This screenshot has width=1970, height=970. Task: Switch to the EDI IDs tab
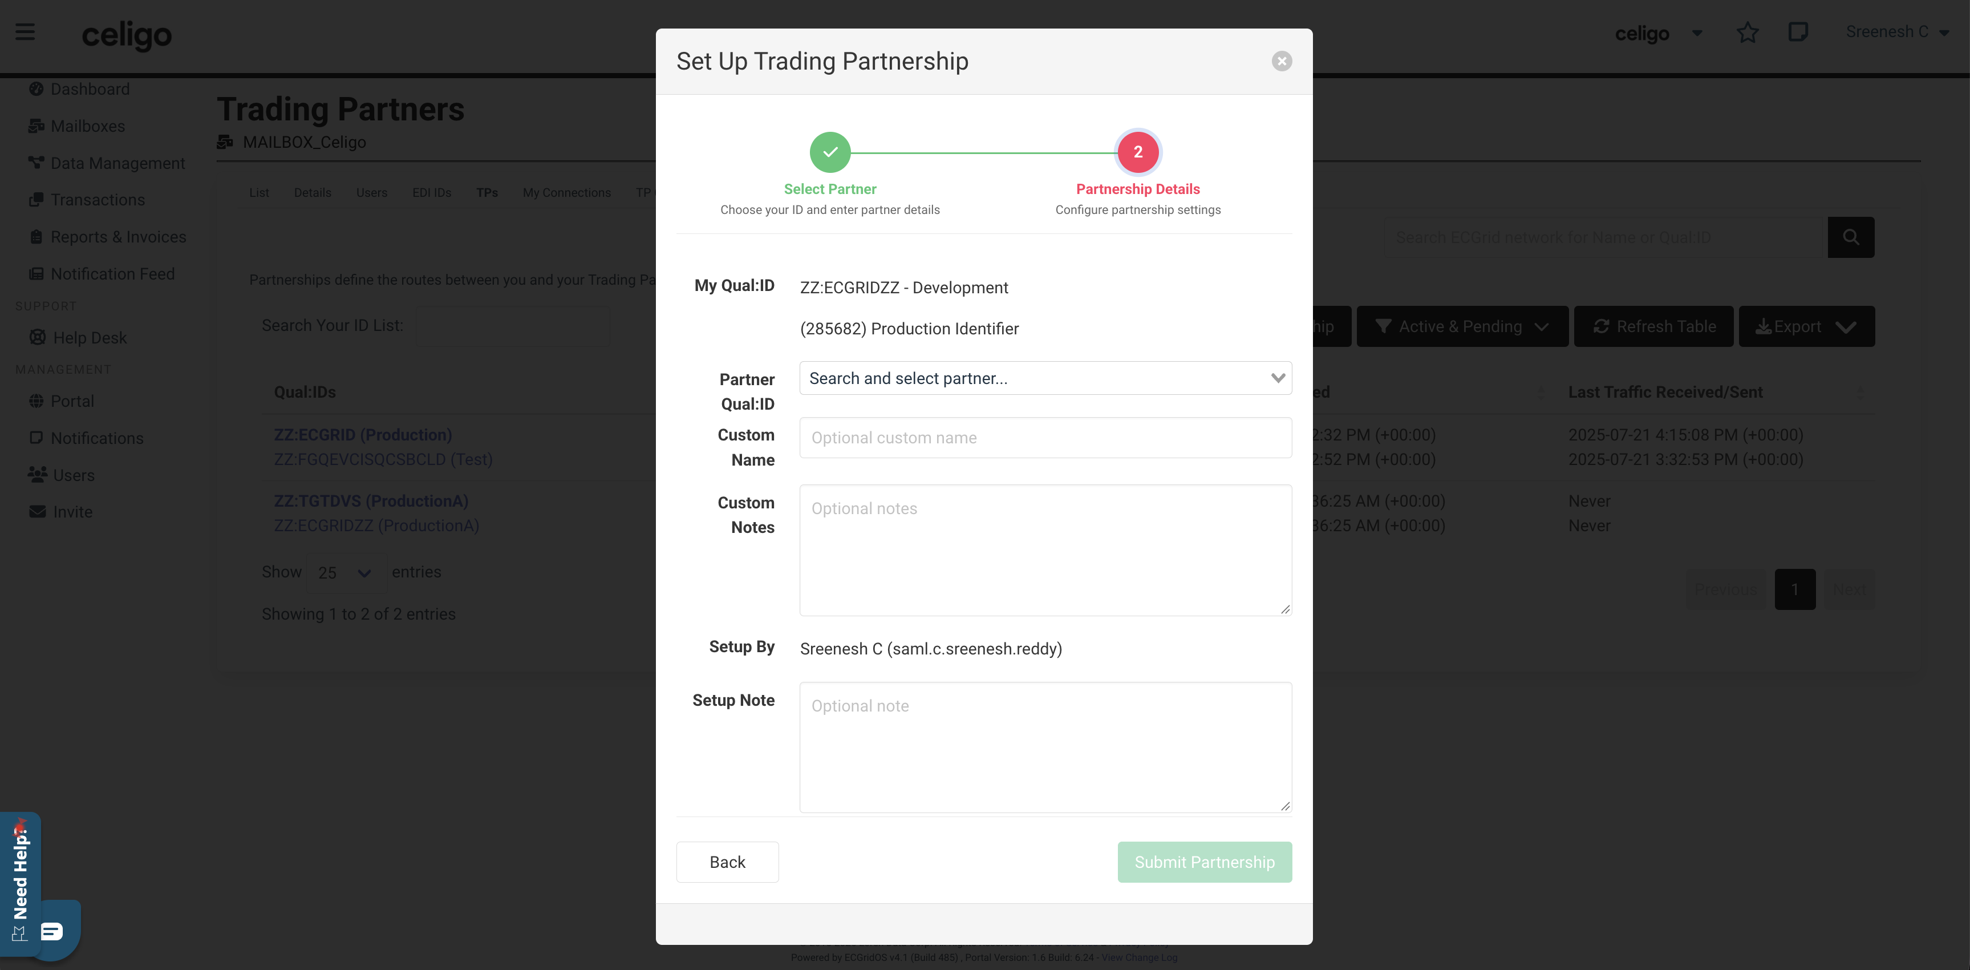[x=431, y=193]
